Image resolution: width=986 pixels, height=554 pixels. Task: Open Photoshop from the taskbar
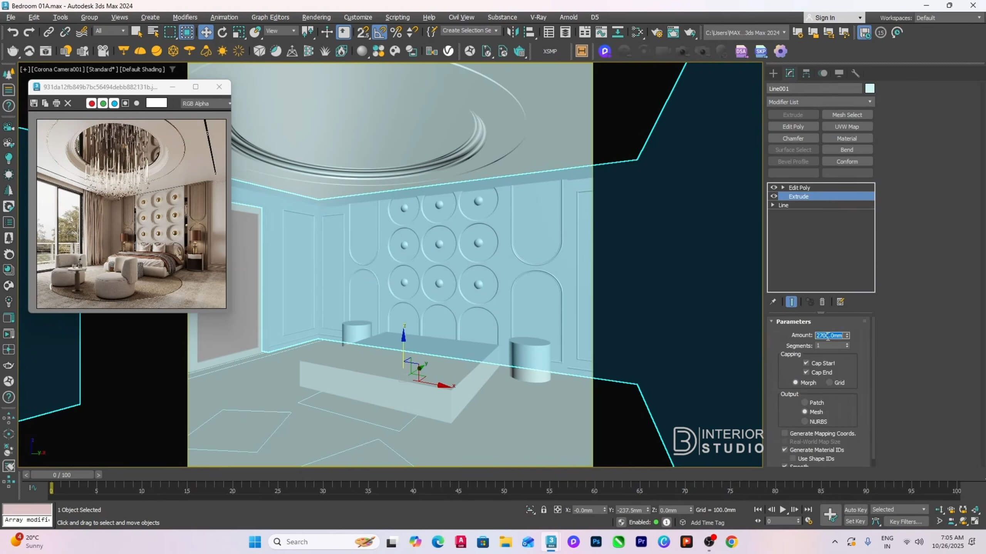(x=596, y=542)
